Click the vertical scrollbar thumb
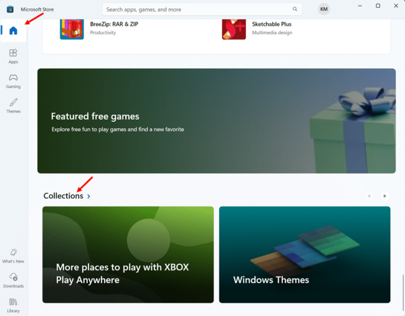Viewport: 405px width, 316px height. click(403, 292)
